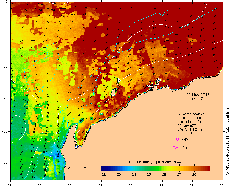Click the latitude axis label -21
Image resolution: width=231 pixels, height=187 pixels.
[4, 99]
